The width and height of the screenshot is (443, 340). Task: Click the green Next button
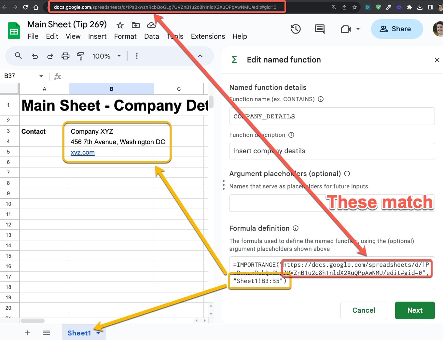415,310
